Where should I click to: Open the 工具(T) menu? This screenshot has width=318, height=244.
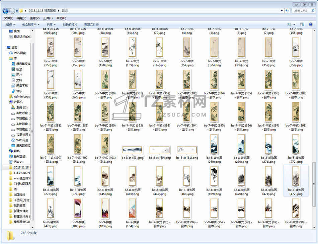(48, 18)
